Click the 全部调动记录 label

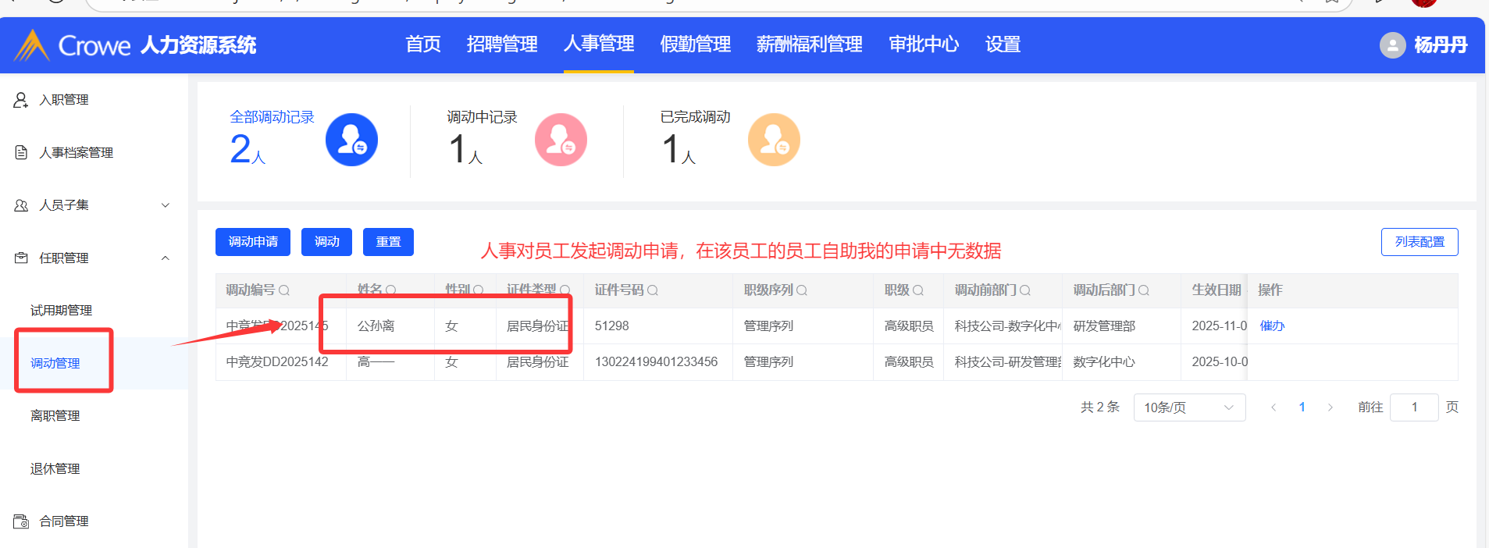[x=272, y=117]
